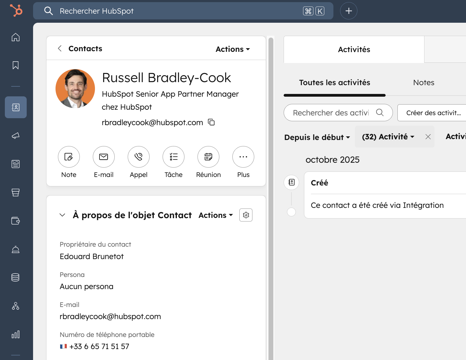The width and height of the screenshot is (466, 360).
Task: Open the Home section from the sidebar
Action: pos(15,37)
